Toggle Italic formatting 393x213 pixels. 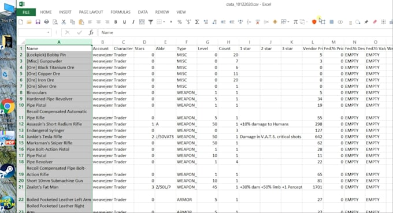pyautogui.click(x=133, y=22)
